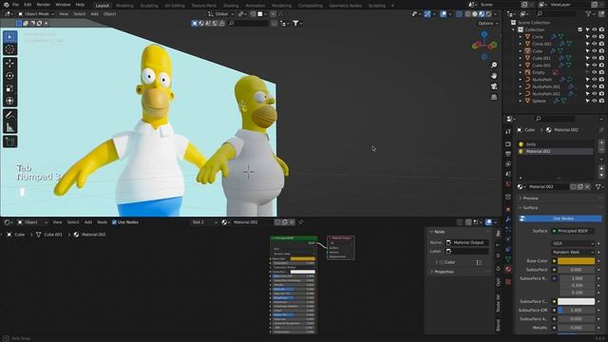Switch to the Shading workspace tab
608x342 pixels.
tap(231, 6)
